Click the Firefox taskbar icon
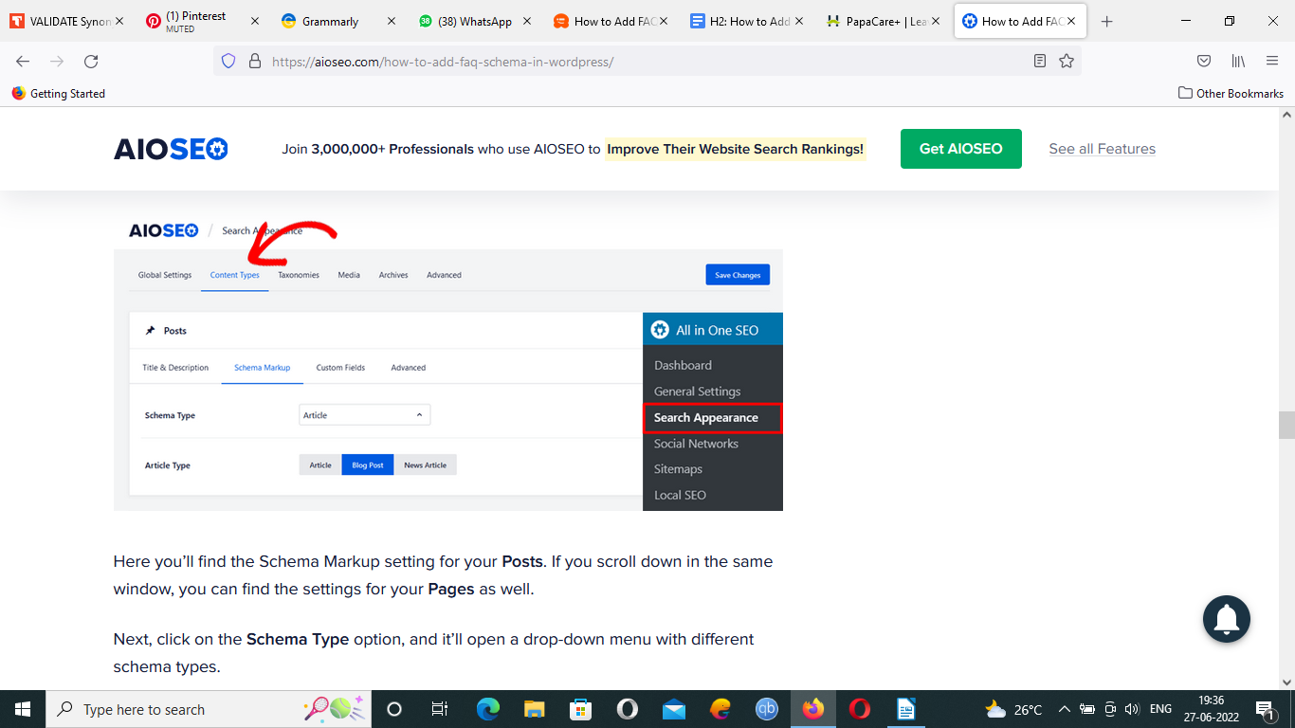Viewport: 1295px width, 728px height. 813,709
